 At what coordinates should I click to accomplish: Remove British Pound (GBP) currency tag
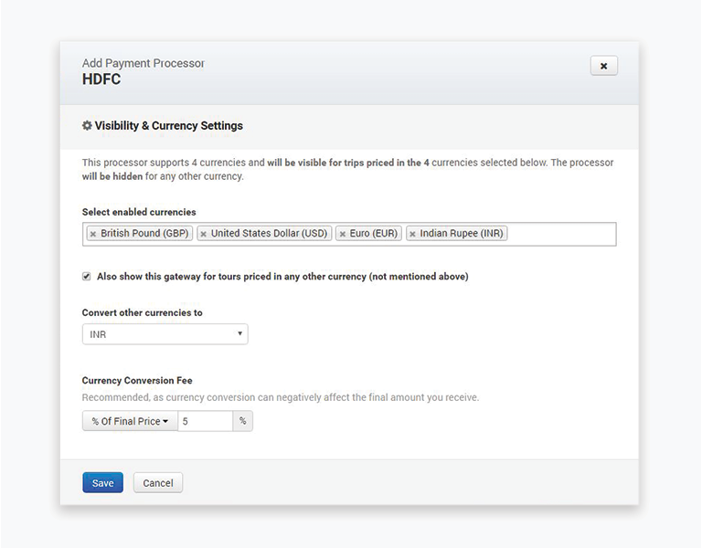click(x=93, y=234)
